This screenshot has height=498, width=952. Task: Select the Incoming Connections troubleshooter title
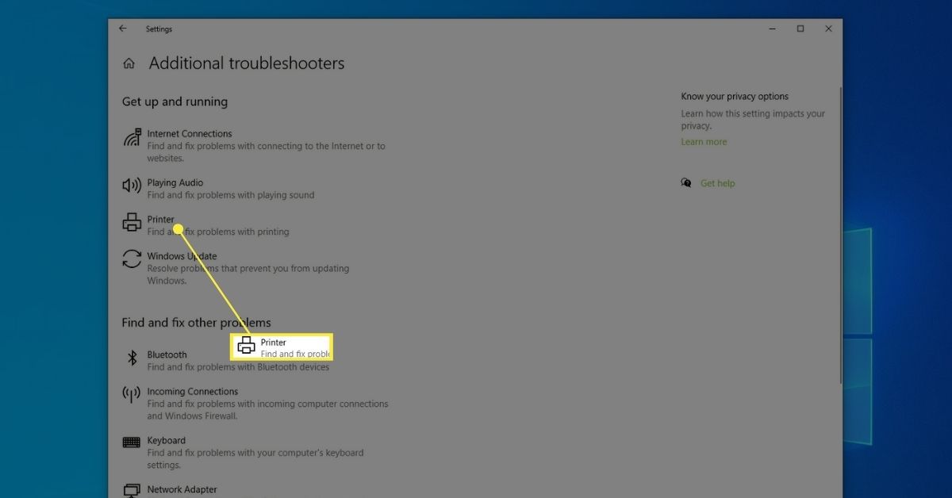(x=192, y=392)
